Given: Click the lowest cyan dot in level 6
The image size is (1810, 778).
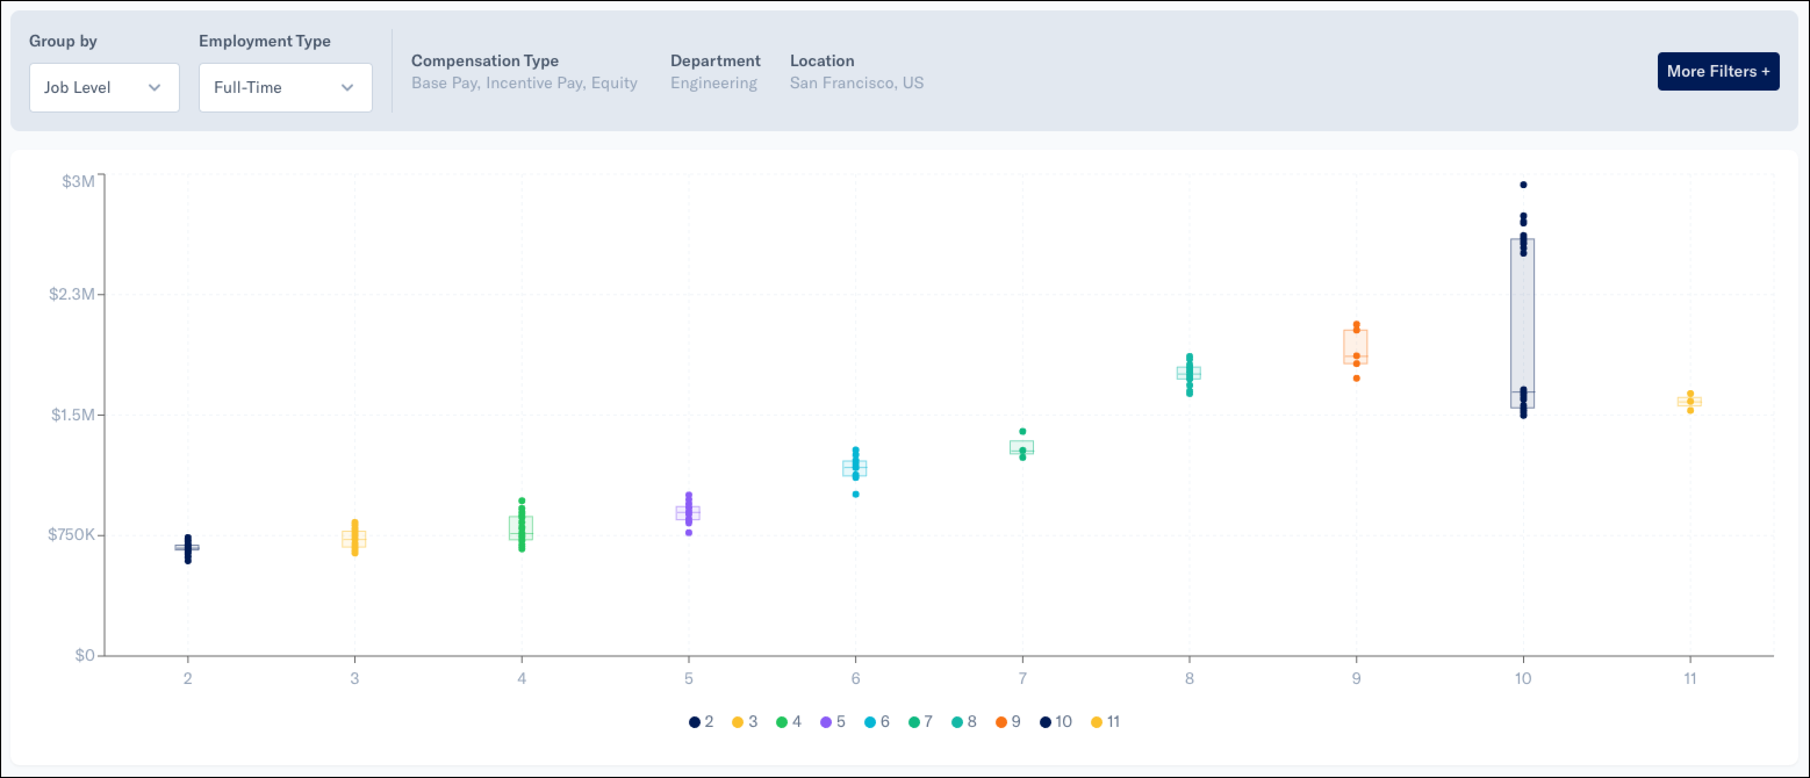Looking at the screenshot, I should point(855,494).
